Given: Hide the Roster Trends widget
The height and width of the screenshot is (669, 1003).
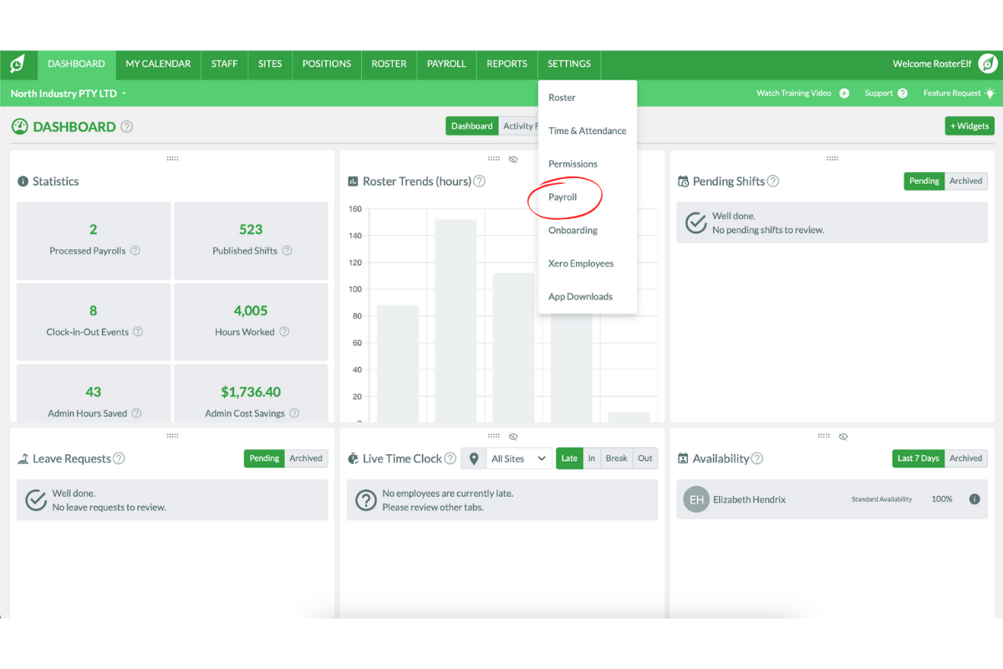Looking at the screenshot, I should (513, 159).
